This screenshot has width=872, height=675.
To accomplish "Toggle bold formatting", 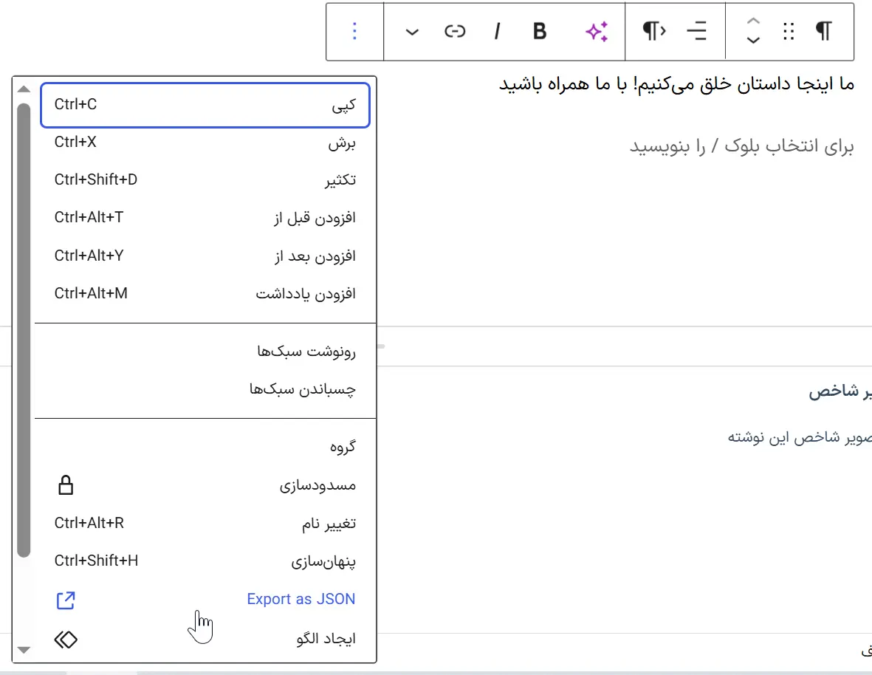I will (x=540, y=32).
